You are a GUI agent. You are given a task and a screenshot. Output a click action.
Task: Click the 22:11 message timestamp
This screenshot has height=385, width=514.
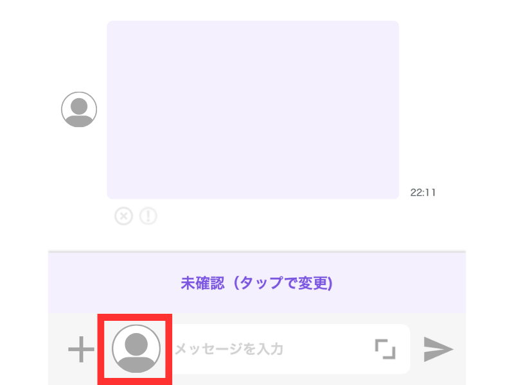[x=423, y=193]
